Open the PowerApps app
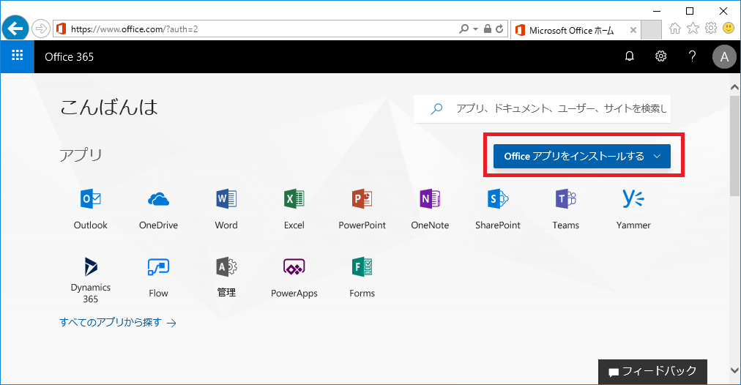 (x=294, y=277)
